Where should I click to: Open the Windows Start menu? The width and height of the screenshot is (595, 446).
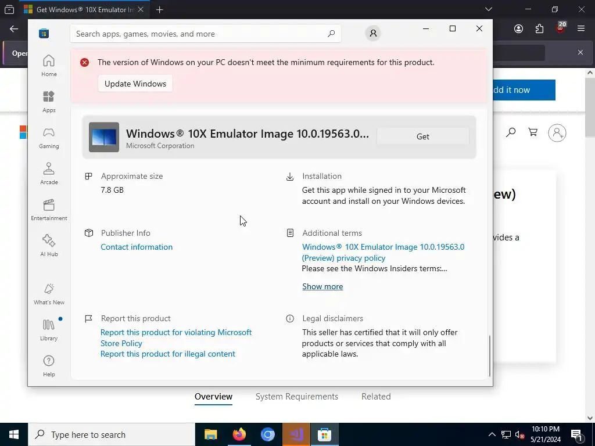coord(14,434)
